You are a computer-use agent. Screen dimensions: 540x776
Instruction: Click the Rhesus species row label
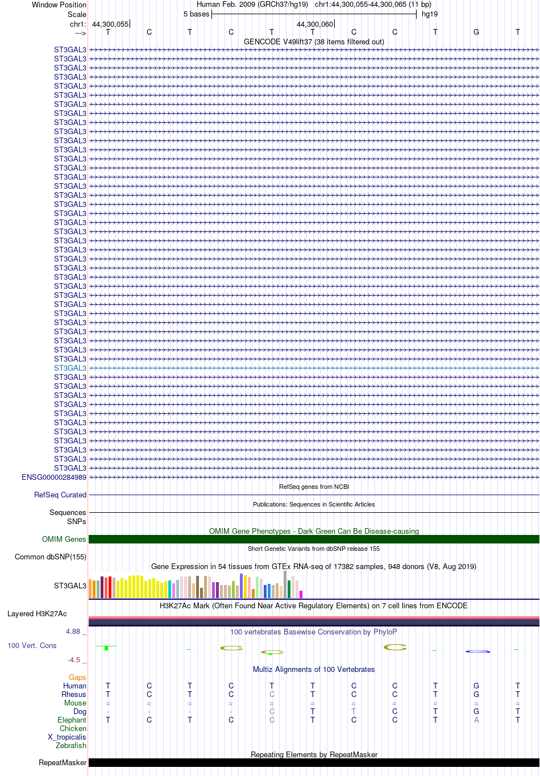coord(74,694)
